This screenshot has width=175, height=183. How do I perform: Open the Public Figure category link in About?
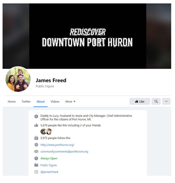coord(49,165)
